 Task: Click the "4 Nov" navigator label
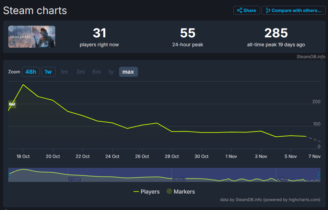[x=282, y=179]
